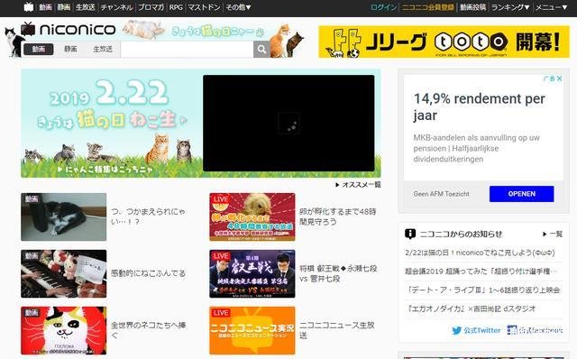The image size is (577, 359).
Task: Open the 2/22は猫の日 notice
Action: click(x=480, y=253)
